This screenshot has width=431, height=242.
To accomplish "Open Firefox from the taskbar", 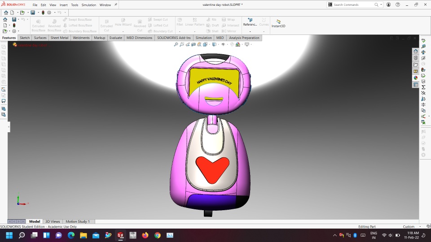I will (x=145, y=235).
